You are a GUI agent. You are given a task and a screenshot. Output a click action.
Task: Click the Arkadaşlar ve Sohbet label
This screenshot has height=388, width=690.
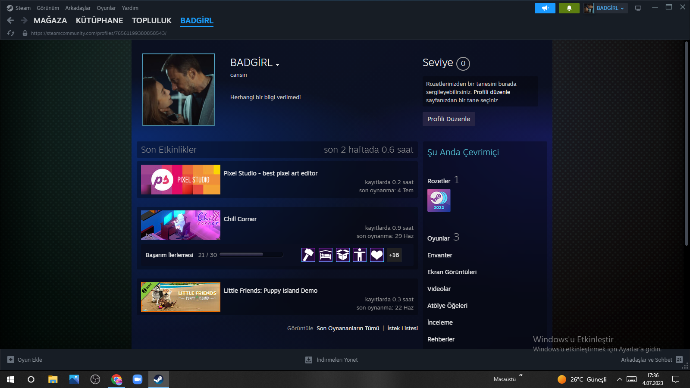click(646, 360)
